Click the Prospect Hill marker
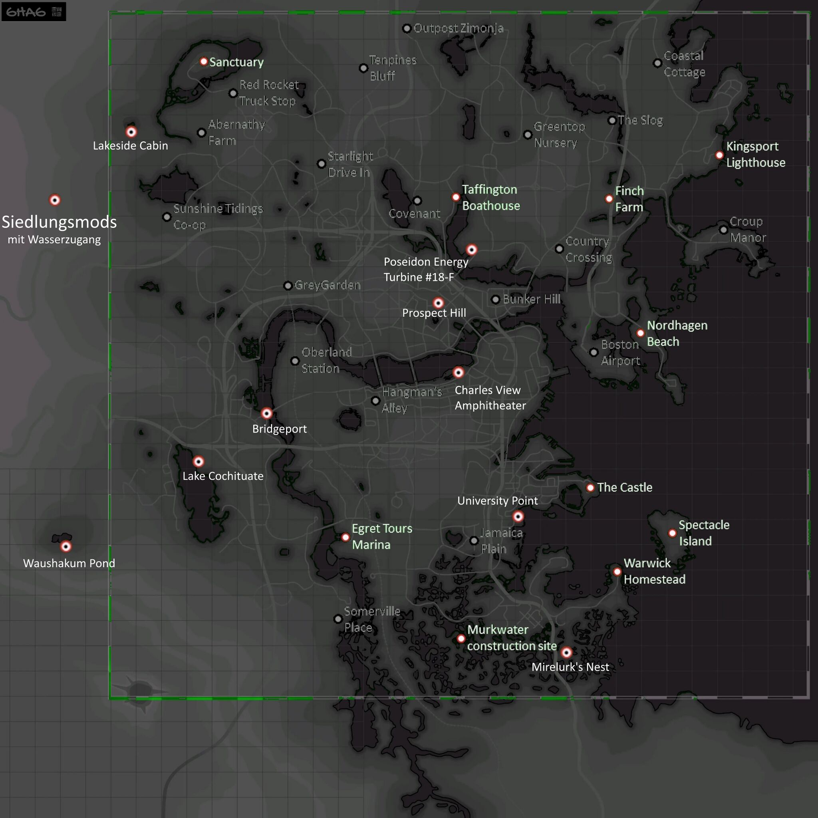Image resolution: width=818 pixels, height=818 pixels. pos(438,303)
